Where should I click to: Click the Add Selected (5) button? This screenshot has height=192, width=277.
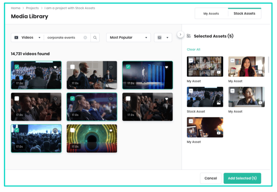(x=242, y=178)
